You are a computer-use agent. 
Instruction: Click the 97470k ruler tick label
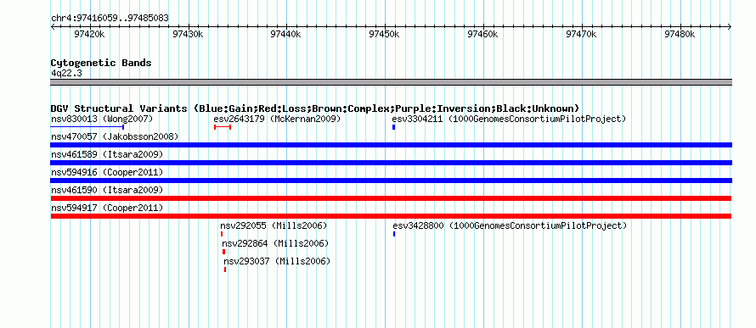[x=582, y=34]
